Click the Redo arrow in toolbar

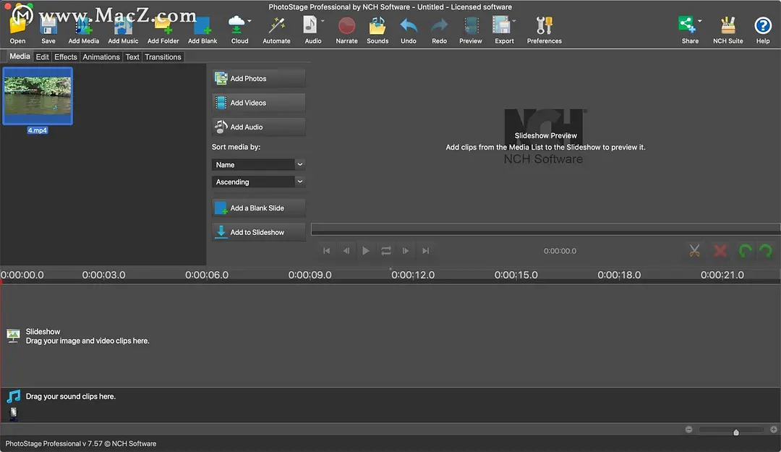pyautogui.click(x=440, y=25)
